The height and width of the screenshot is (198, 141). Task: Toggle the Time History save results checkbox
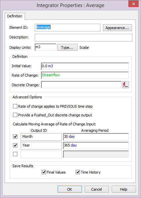[78, 172]
